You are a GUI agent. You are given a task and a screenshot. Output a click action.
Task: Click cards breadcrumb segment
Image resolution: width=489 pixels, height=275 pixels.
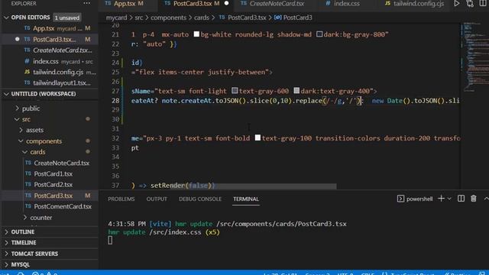point(202,18)
